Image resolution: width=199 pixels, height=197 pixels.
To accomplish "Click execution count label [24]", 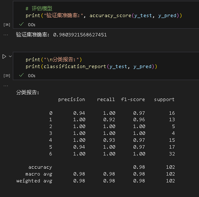I will pos(7,25).
